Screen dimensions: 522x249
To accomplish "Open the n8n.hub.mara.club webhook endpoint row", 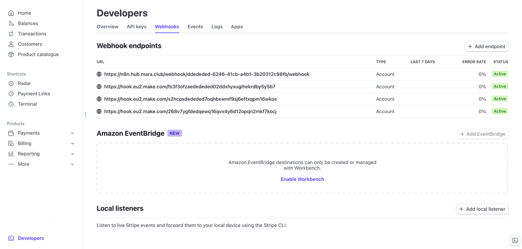I will (x=207, y=74).
